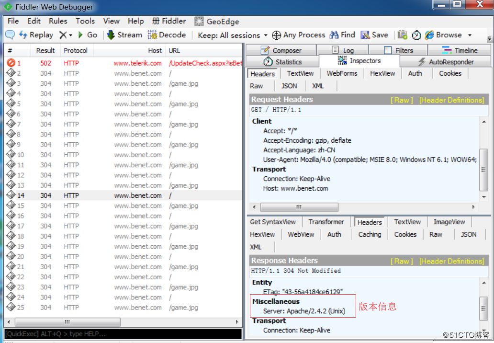Open the Transformer response tab

(x=326, y=222)
